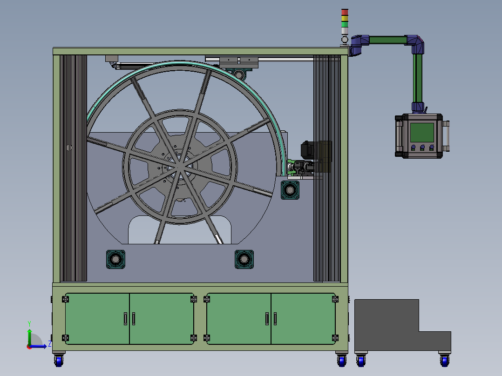Image resolution: width=502 pixels, height=376 pixels.
Task: Select the flange bearing unit at lower left
Action: (115, 259)
